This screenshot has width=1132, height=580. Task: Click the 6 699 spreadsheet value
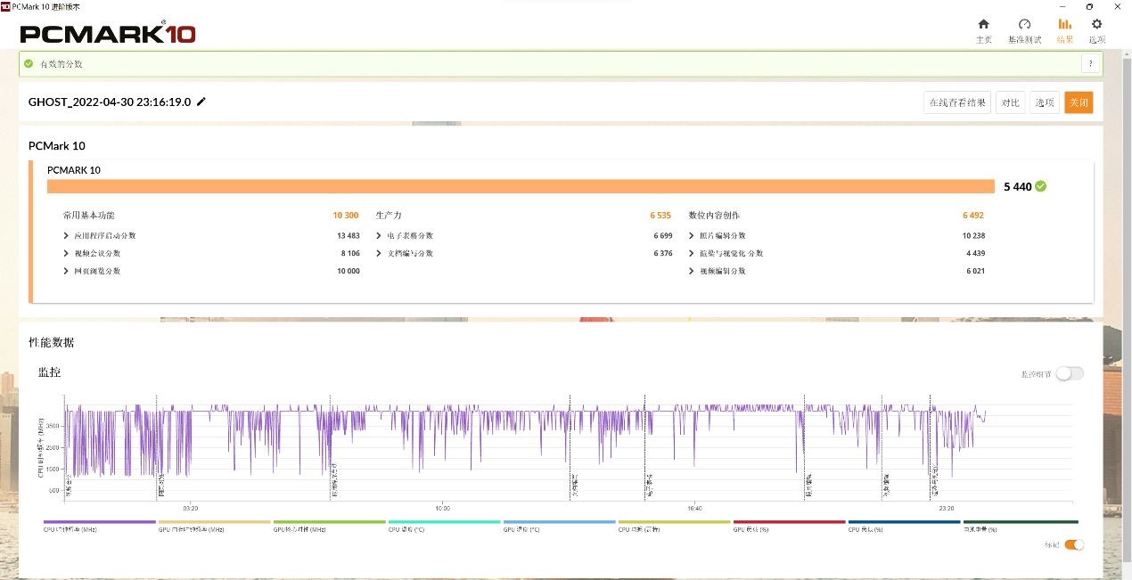click(662, 235)
